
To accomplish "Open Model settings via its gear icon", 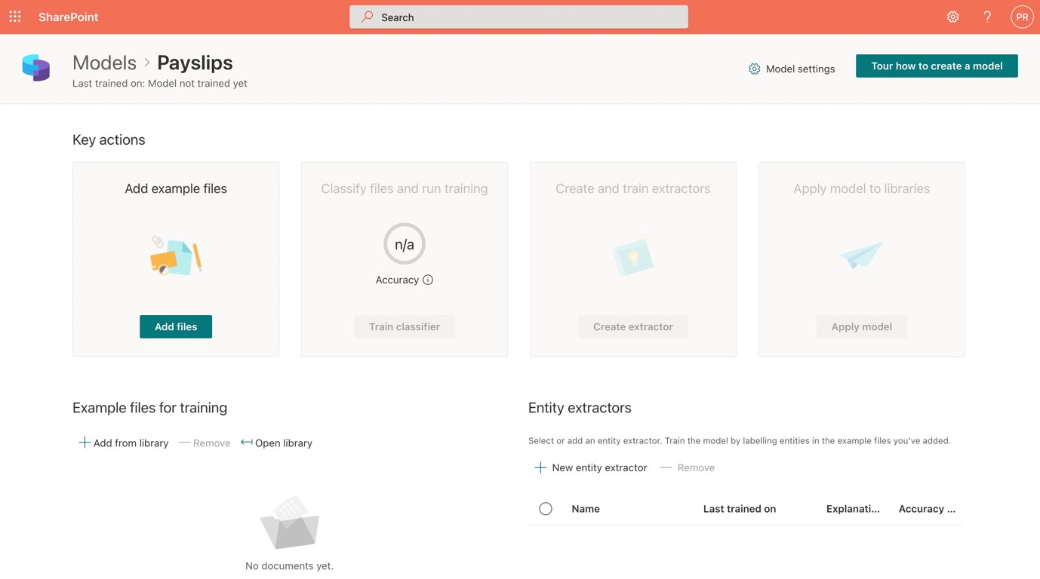I will (x=754, y=69).
